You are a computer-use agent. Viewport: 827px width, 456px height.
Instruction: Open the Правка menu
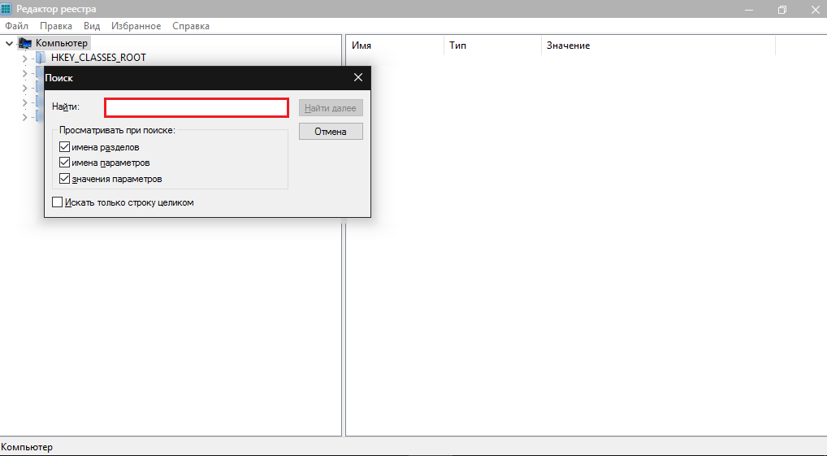(56, 26)
